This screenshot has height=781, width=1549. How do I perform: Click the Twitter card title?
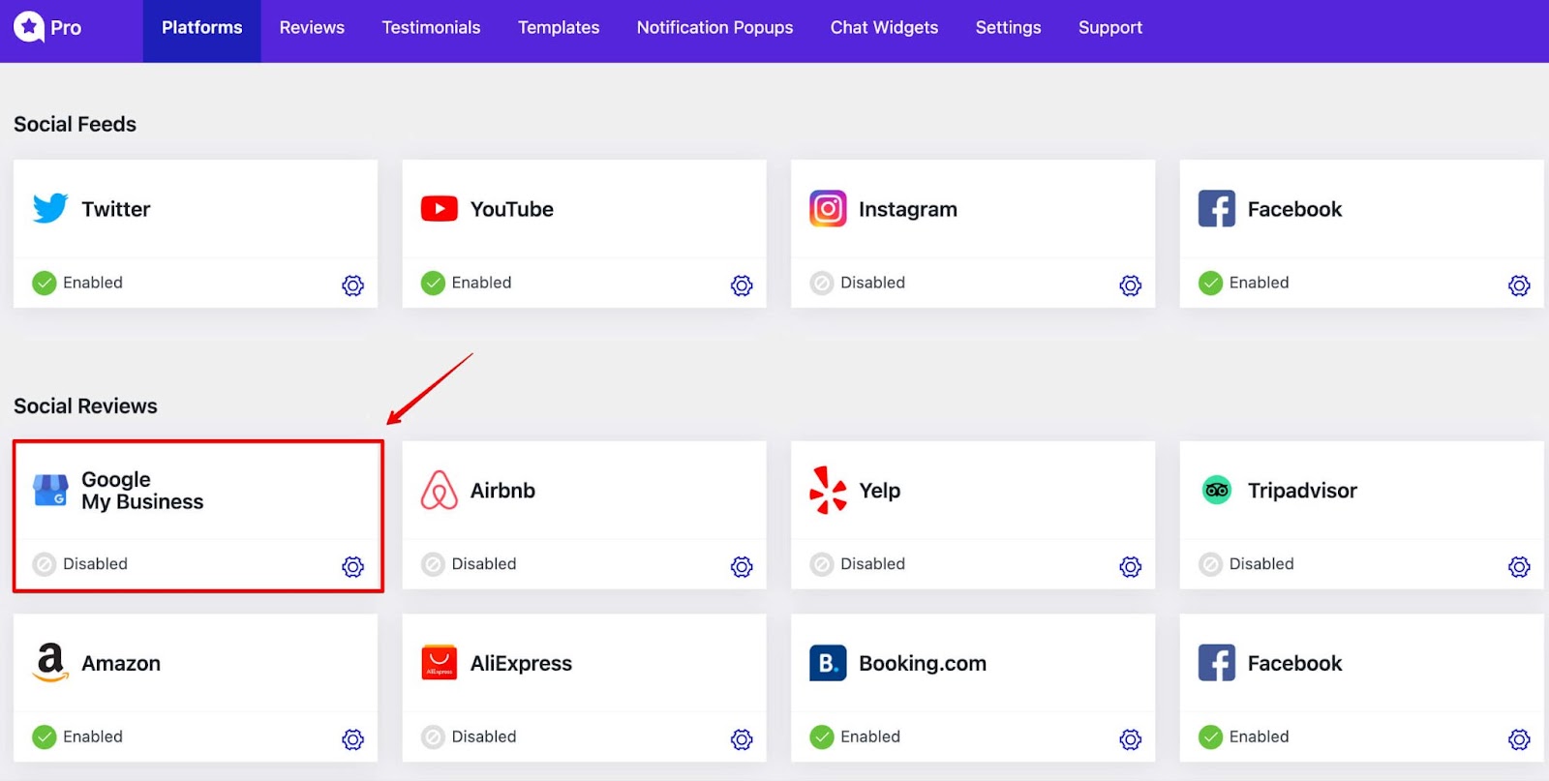coord(116,209)
